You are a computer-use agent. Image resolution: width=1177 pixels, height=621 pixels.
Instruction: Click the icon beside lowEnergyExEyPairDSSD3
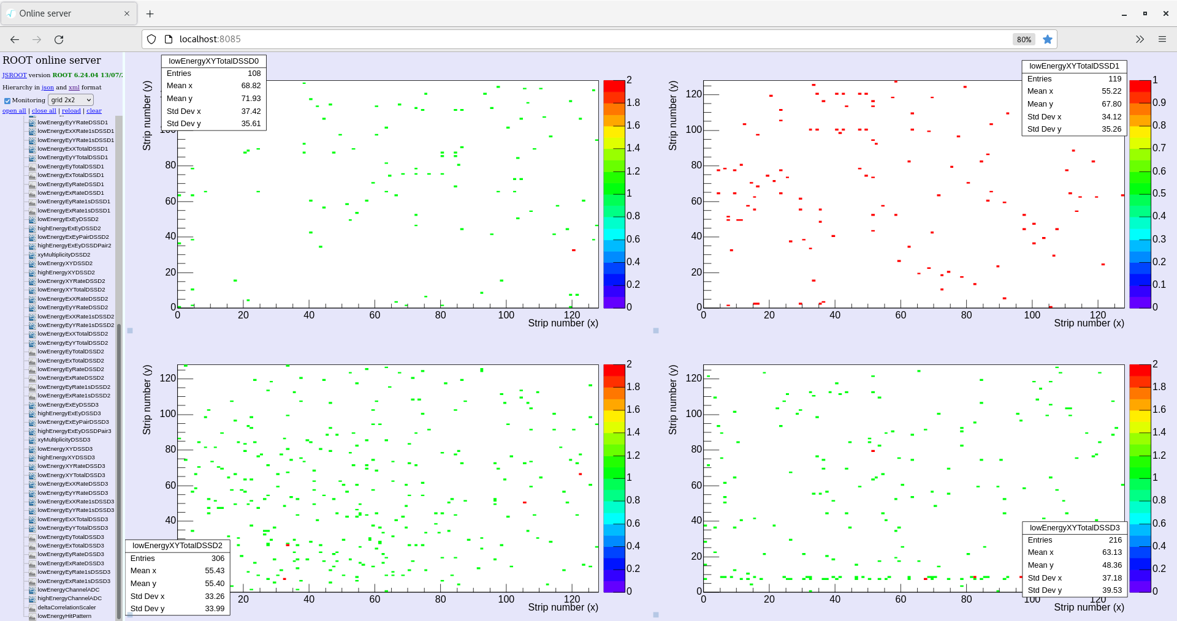(x=32, y=422)
